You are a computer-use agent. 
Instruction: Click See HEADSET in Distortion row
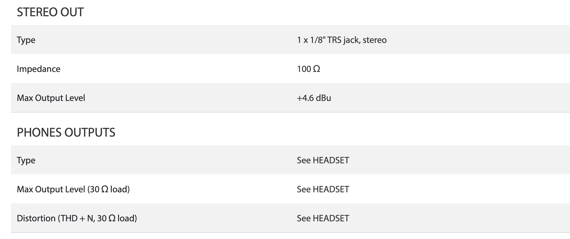[x=323, y=218]
